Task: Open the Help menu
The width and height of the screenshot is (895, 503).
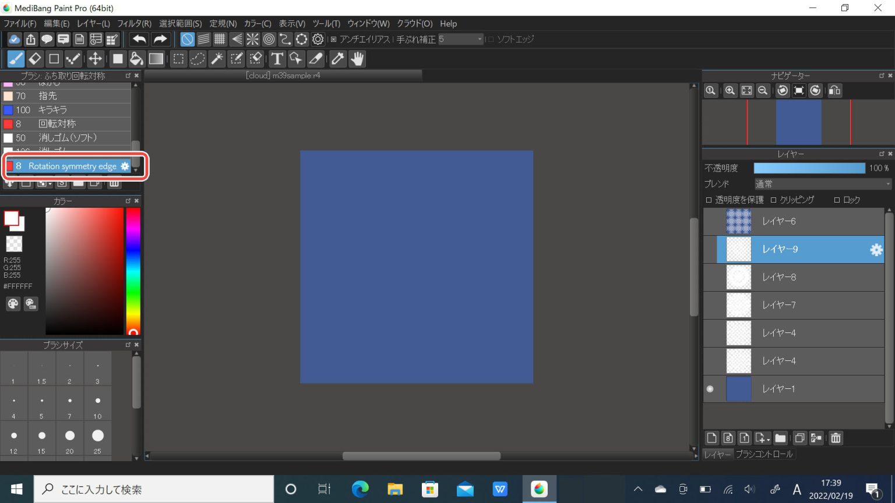Action: [x=448, y=23]
